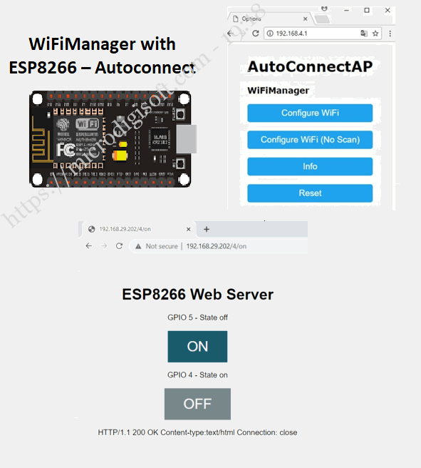Turn GPIO 5 on with ON button
The image size is (421, 468).
[197, 347]
